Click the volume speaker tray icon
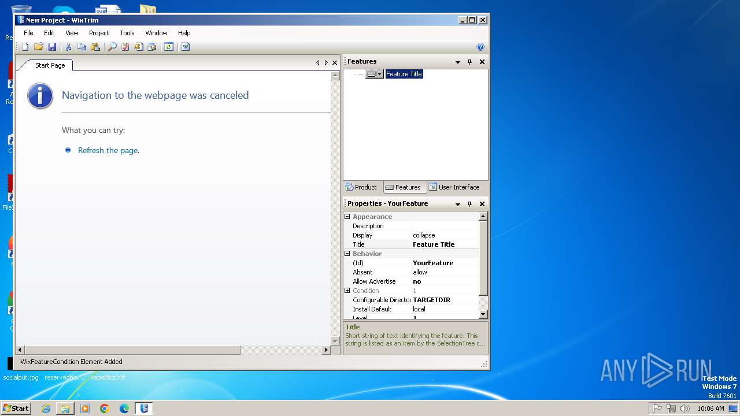The image size is (740, 416). point(685,408)
